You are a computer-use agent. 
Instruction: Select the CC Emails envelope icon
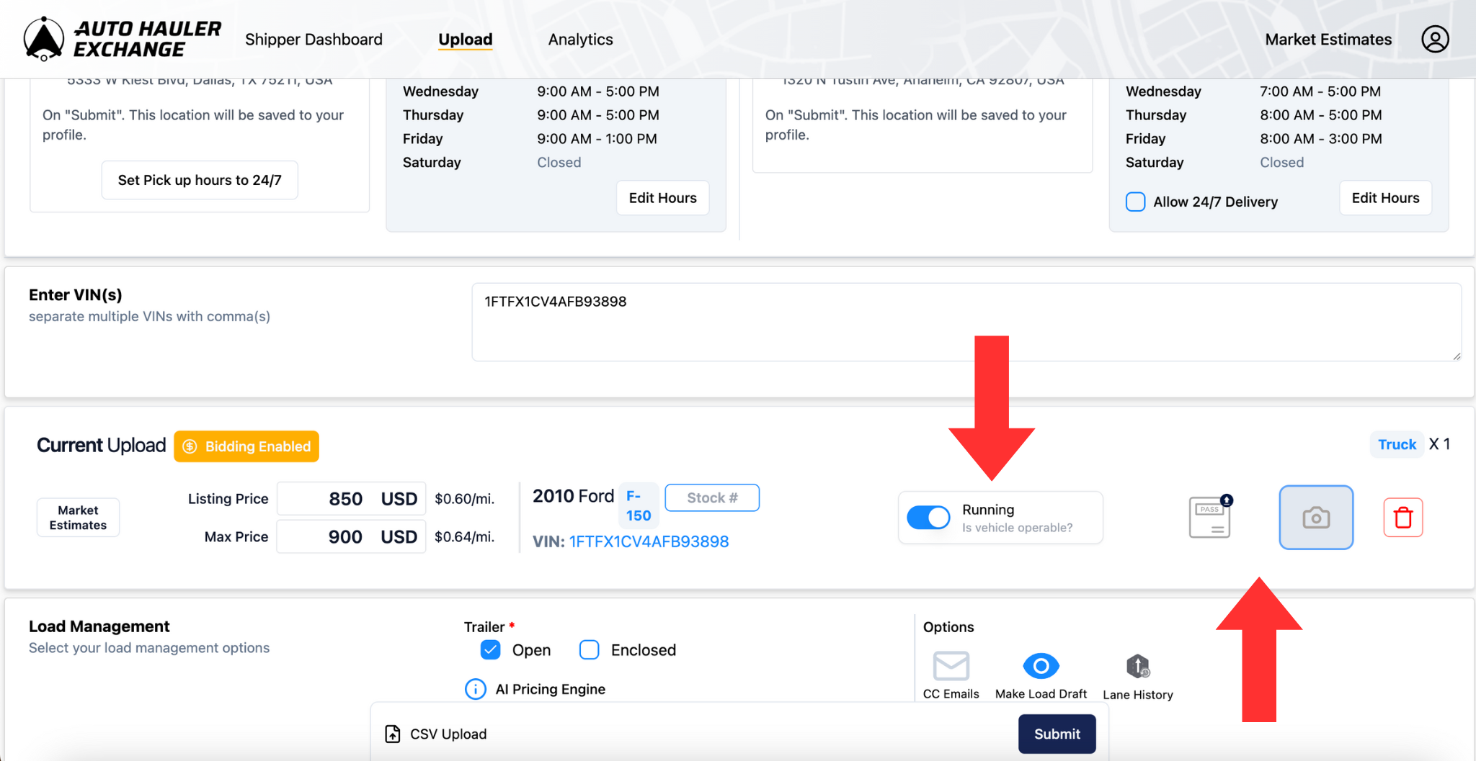[951, 666]
